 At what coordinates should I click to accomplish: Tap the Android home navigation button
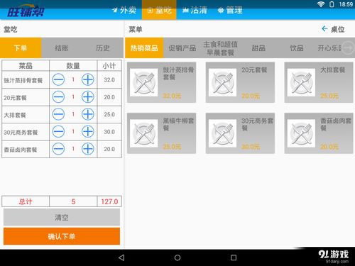(177, 257)
